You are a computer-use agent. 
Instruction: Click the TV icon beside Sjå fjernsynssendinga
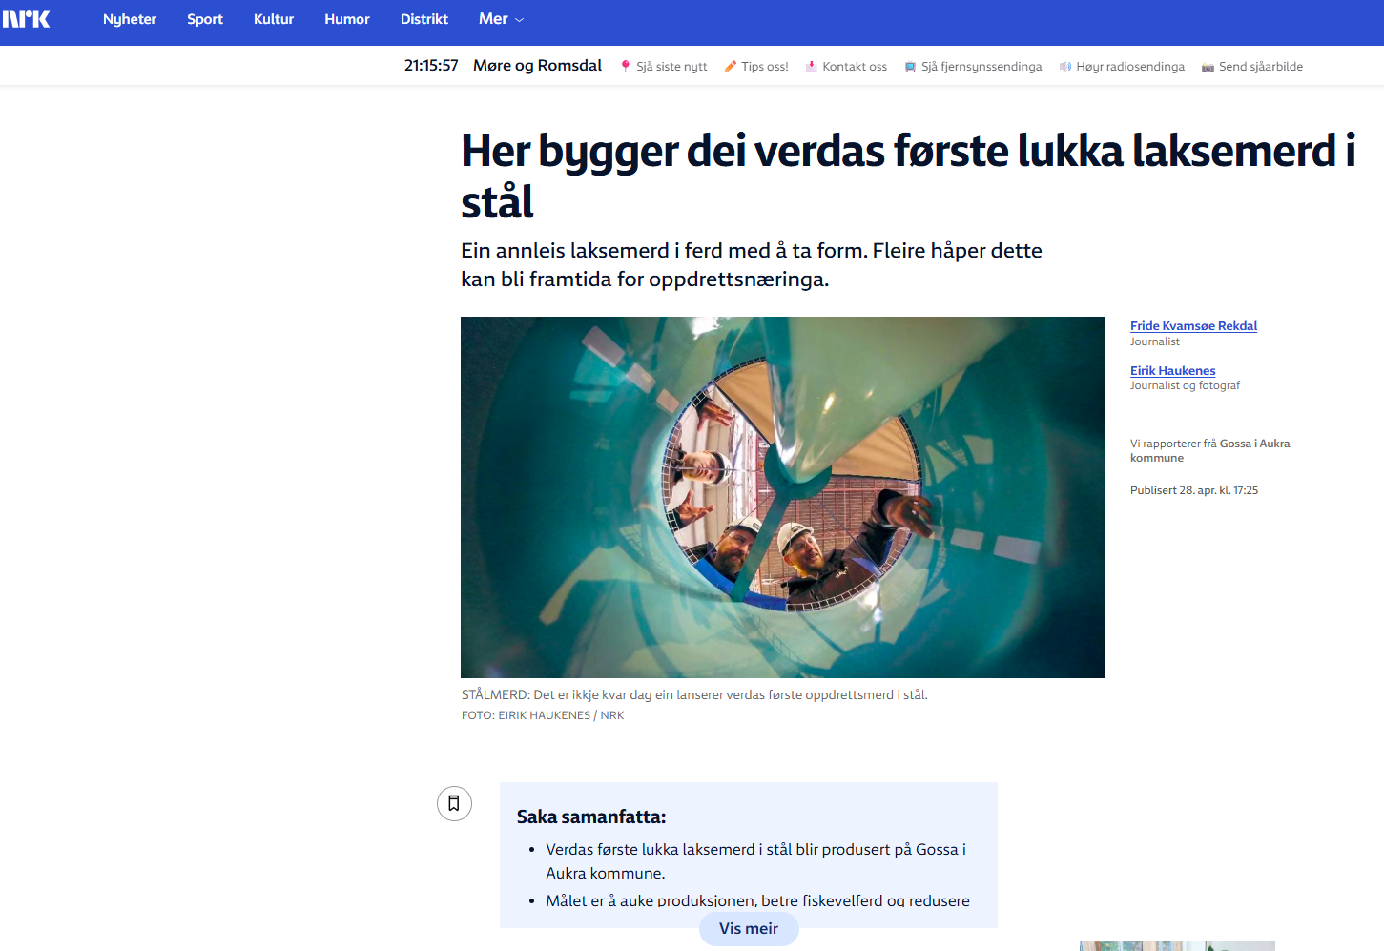(x=911, y=67)
